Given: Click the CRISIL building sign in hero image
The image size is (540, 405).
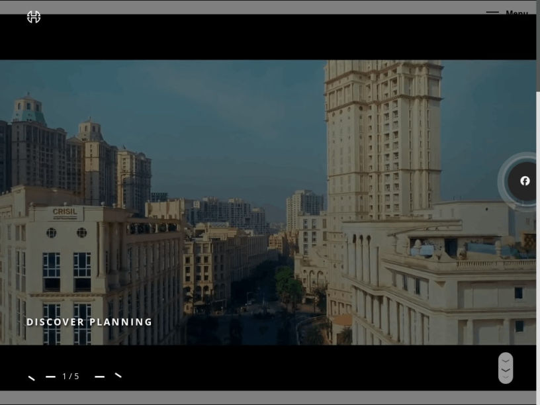Looking at the screenshot, I should pos(65,212).
